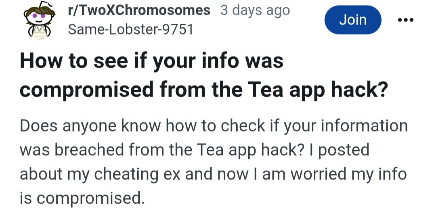Open the post via title line "How to see if your info was"
This screenshot has height=215, width=436.
(x=151, y=61)
